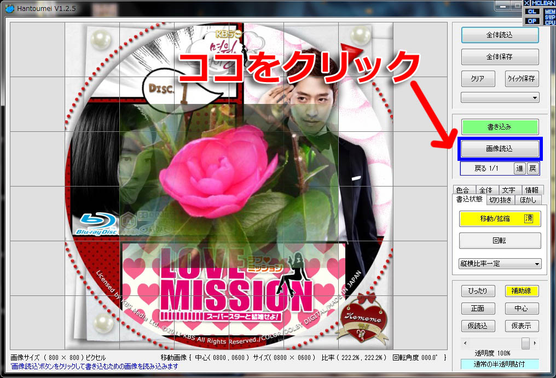Select the 書込状態 tab
Image resolution: width=556 pixels, height=378 pixels.
pyautogui.click(x=469, y=199)
